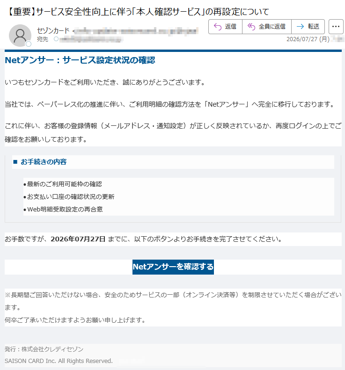Click the bold deadline 2026年07月27日

[x=78, y=239]
